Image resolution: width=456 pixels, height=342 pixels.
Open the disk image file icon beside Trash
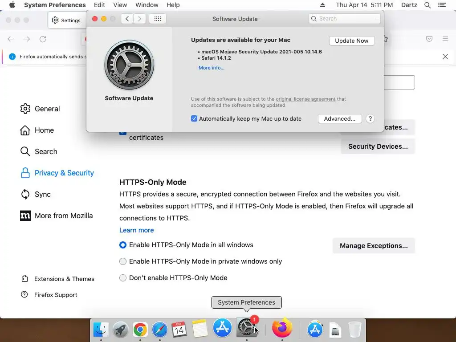coord(335,330)
